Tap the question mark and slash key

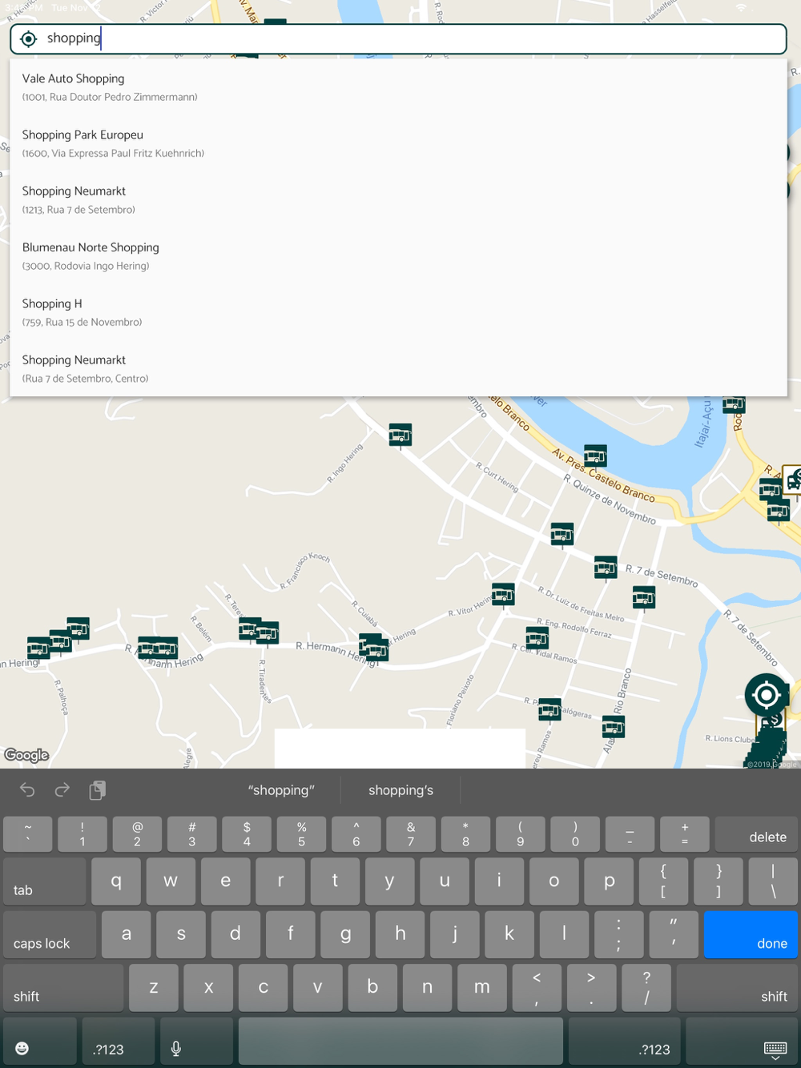646,988
